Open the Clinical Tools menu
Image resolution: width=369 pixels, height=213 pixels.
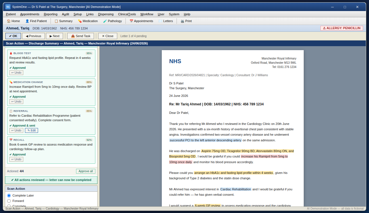point(127,14)
